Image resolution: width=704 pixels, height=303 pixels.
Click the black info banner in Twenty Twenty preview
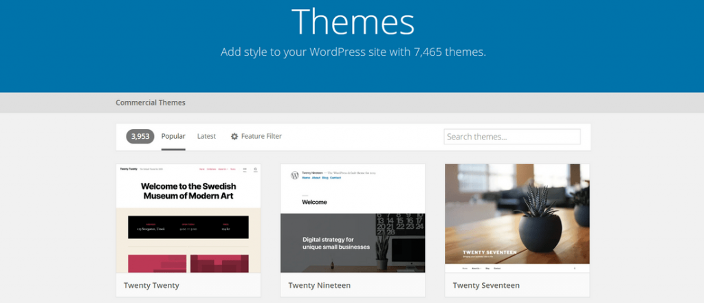tap(188, 228)
